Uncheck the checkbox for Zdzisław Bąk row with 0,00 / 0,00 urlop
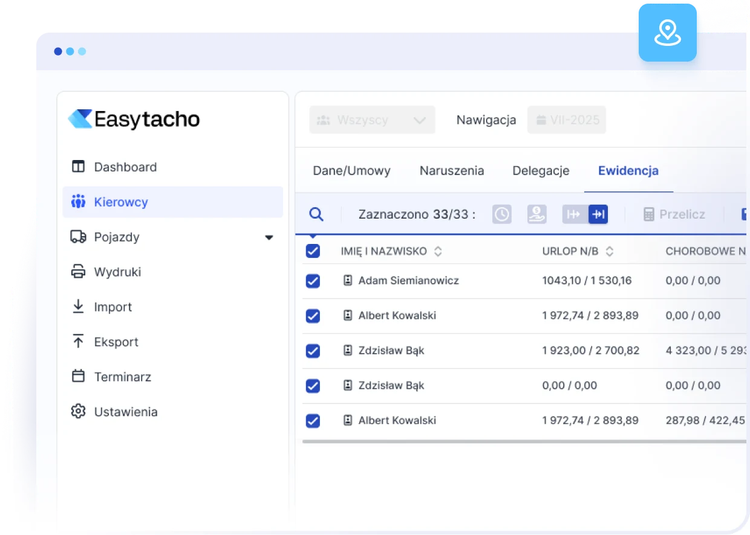 click(313, 386)
